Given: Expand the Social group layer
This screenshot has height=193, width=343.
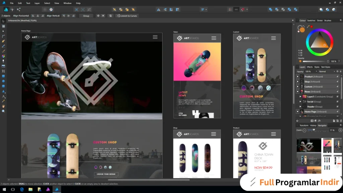Looking at the screenshot, I should point(300,102).
